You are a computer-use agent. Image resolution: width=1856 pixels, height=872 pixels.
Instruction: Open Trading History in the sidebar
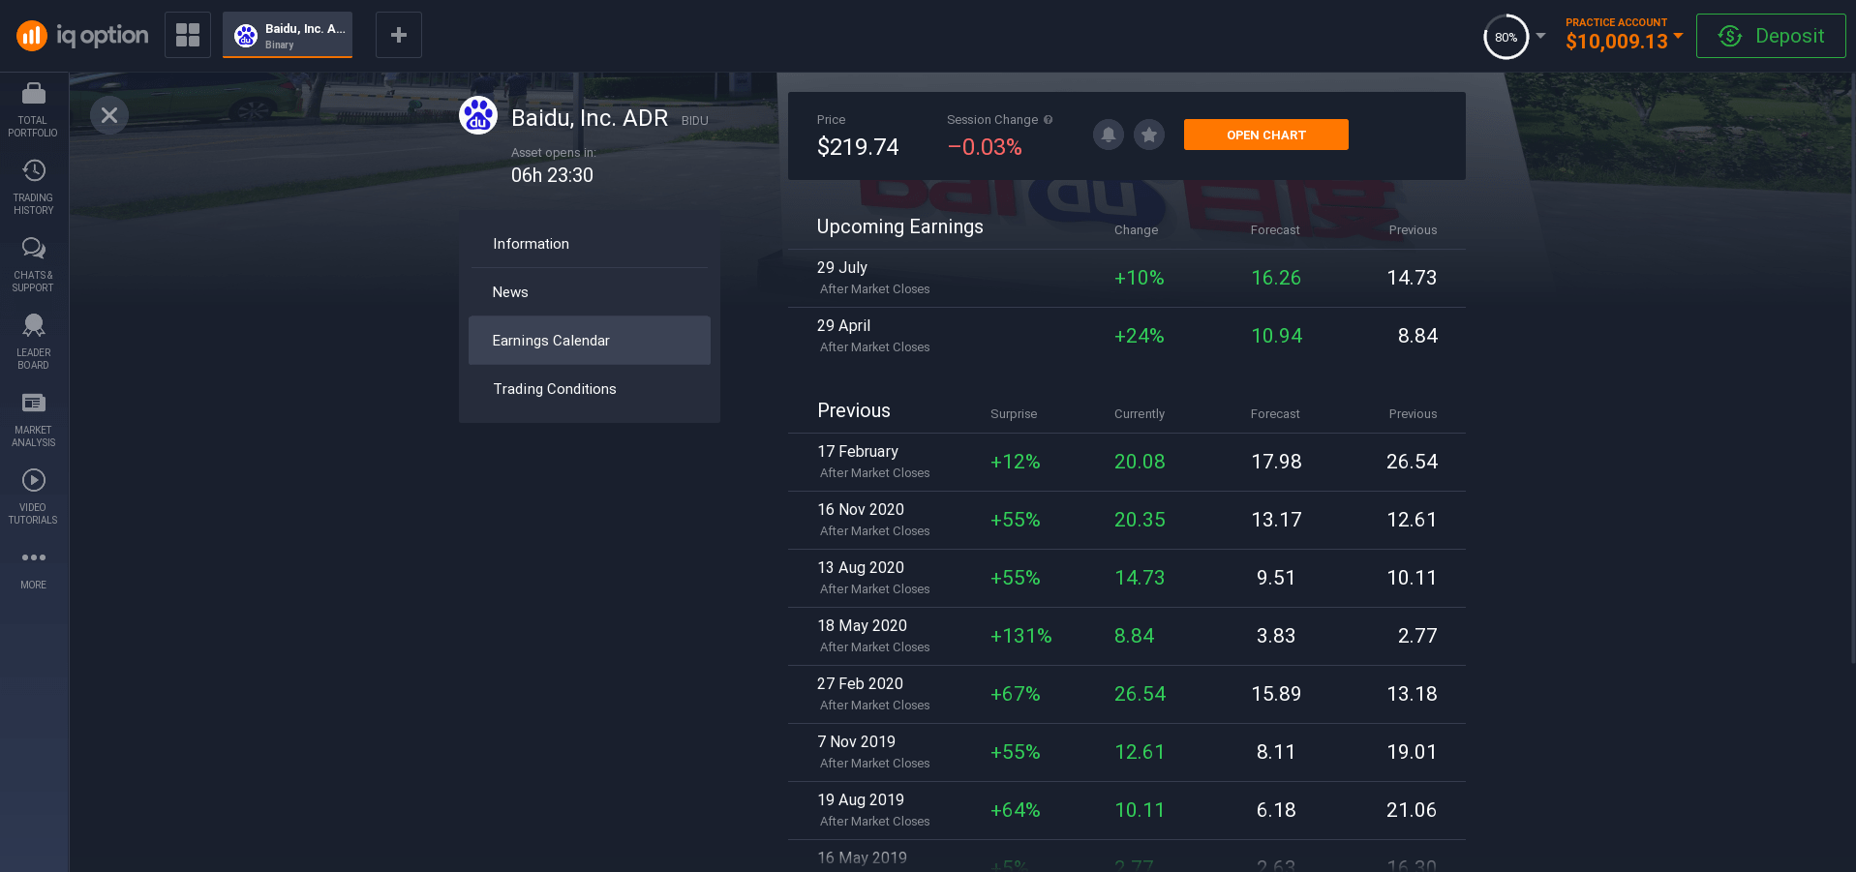(33, 187)
